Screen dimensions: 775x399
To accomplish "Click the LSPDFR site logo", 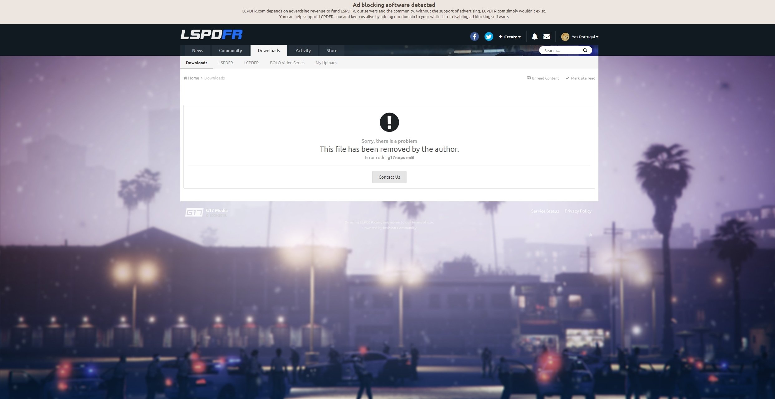I will click(211, 35).
